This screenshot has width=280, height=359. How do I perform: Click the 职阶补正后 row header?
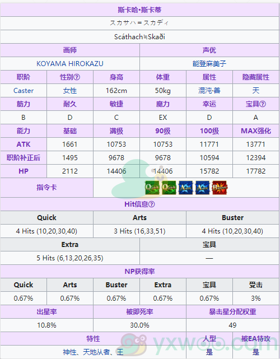coord(24,158)
